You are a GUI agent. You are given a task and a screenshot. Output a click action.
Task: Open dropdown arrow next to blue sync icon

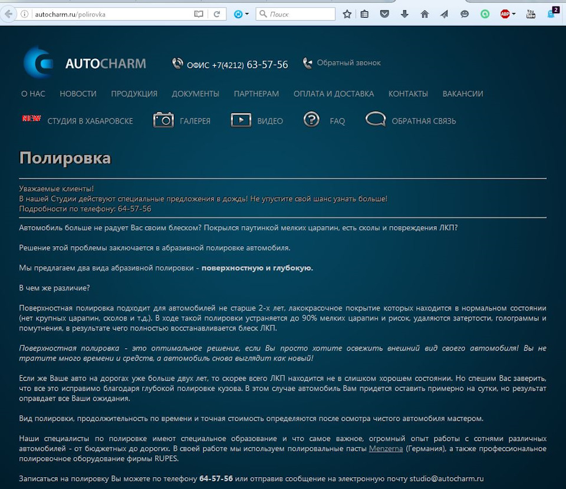point(247,14)
